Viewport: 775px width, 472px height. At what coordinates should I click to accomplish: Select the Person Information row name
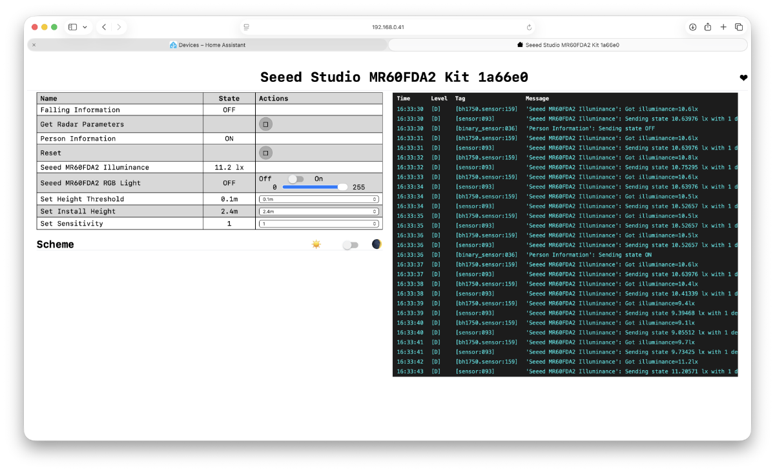tap(78, 139)
